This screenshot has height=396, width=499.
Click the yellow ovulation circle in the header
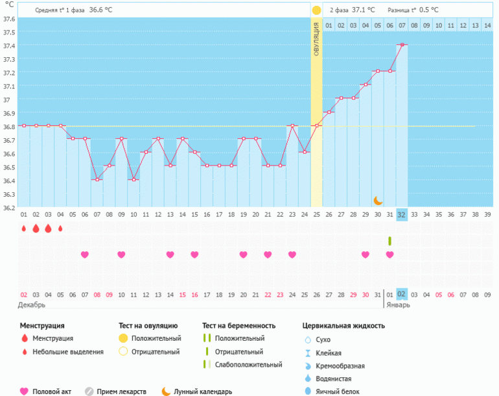pyautogui.click(x=316, y=10)
